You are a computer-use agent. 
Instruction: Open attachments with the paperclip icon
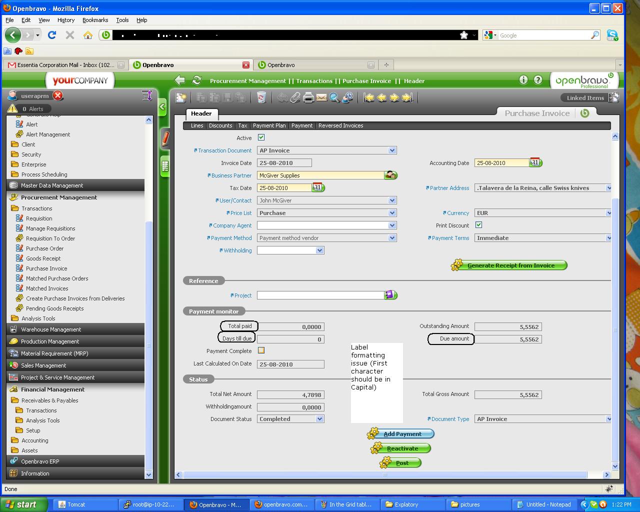coord(295,97)
